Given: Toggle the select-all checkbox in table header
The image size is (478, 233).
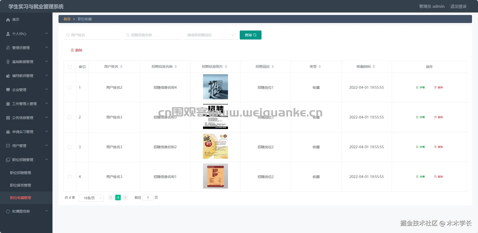Looking at the screenshot, I should click(x=70, y=67).
